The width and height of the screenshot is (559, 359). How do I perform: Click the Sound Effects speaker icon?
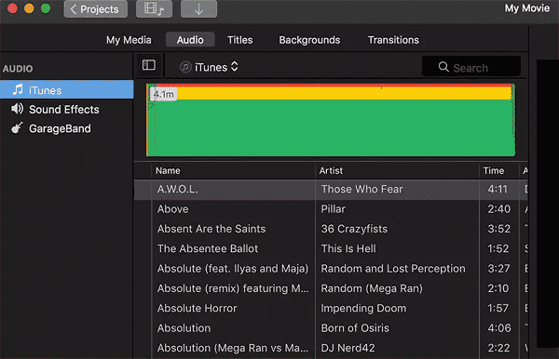click(x=17, y=109)
